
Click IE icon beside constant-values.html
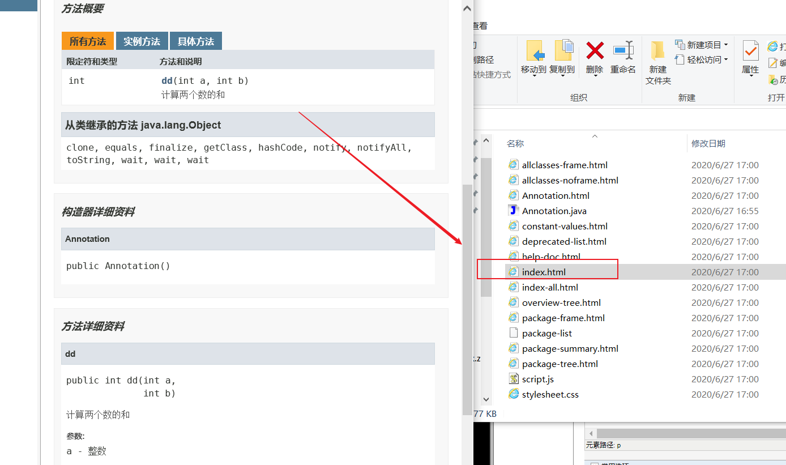coord(514,226)
